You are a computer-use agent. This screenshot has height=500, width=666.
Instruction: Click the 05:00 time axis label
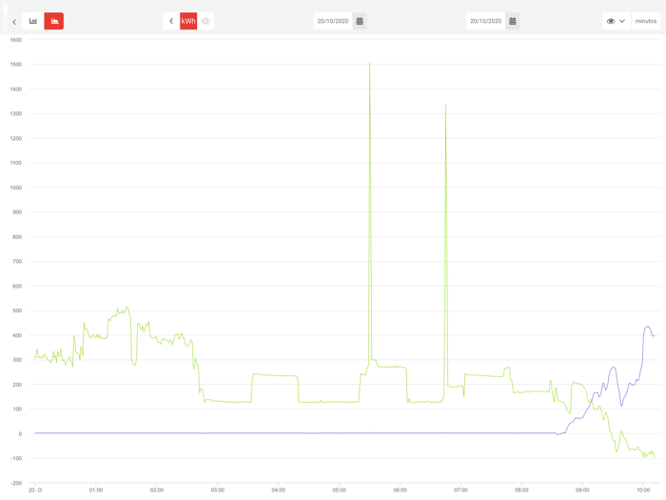(340, 490)
